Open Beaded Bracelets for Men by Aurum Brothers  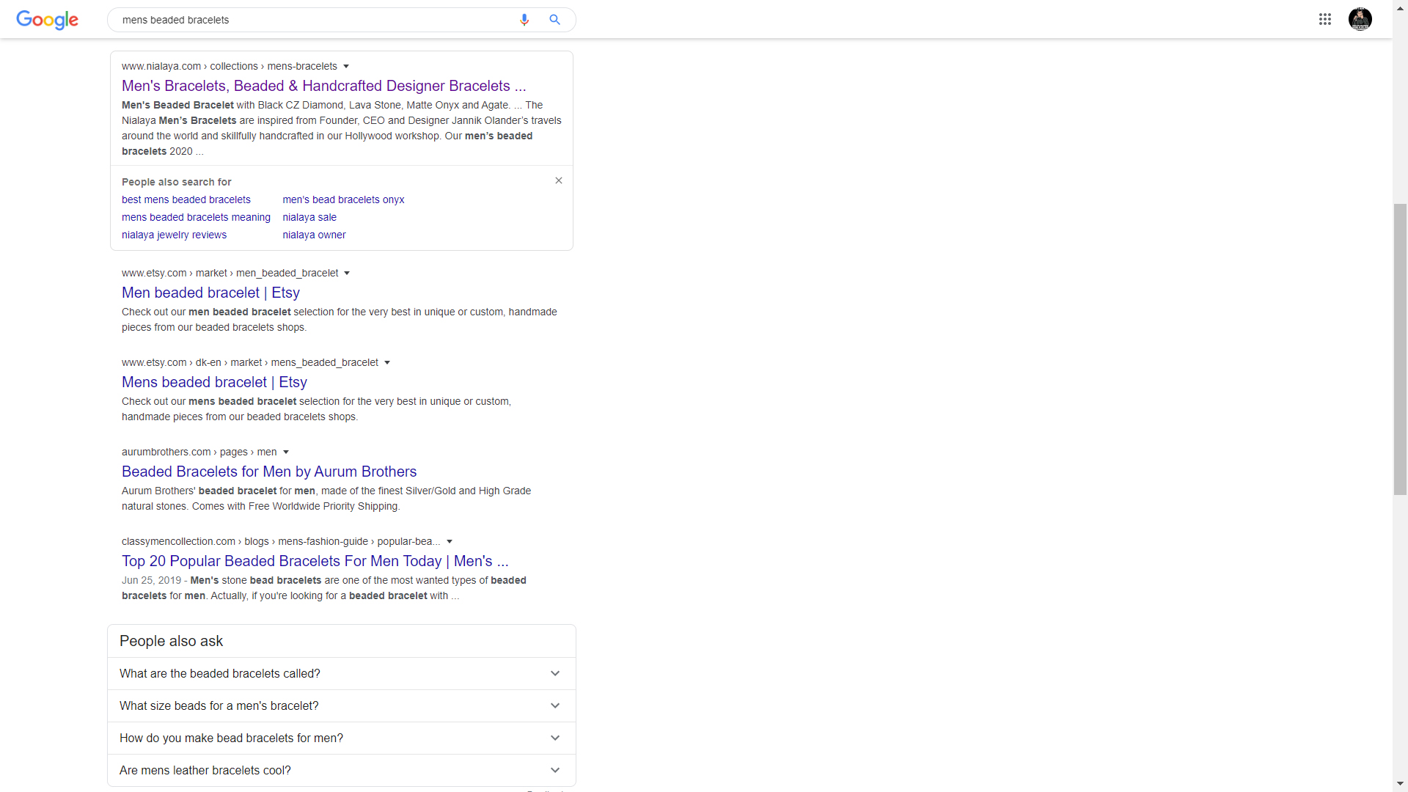pos(269,472)
